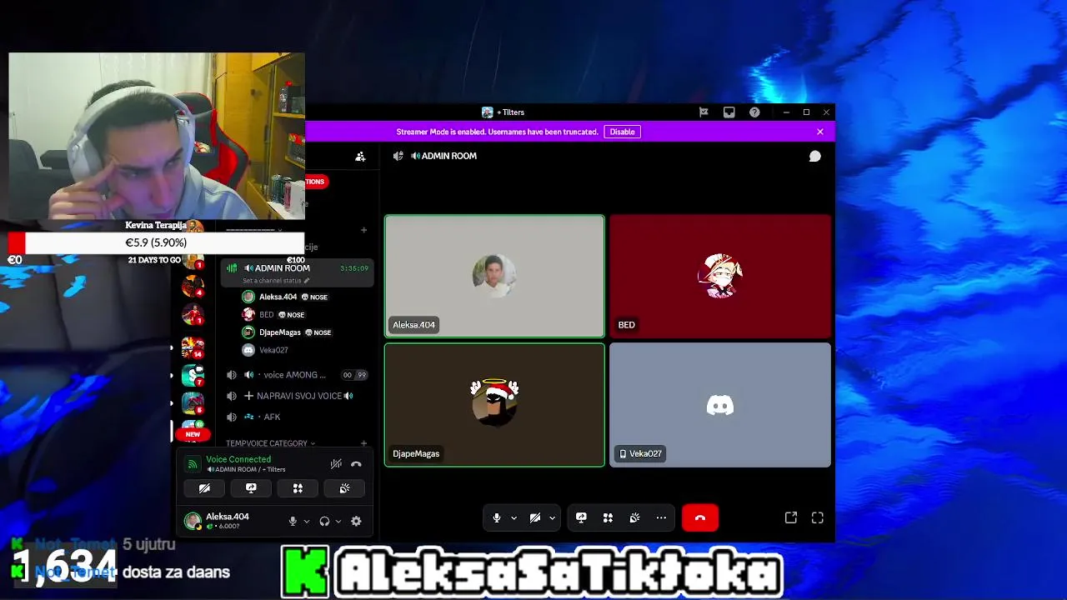Open input device chevron in user panel
The width and height of the screenshot is (1067, 600).
(307, 521)
